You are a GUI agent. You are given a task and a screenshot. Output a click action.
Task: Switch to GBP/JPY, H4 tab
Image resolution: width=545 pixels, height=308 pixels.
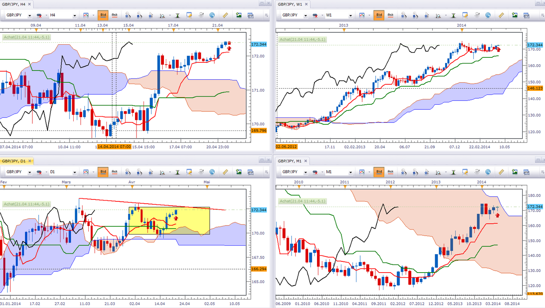pyautogui.click(x=17, y=4)
